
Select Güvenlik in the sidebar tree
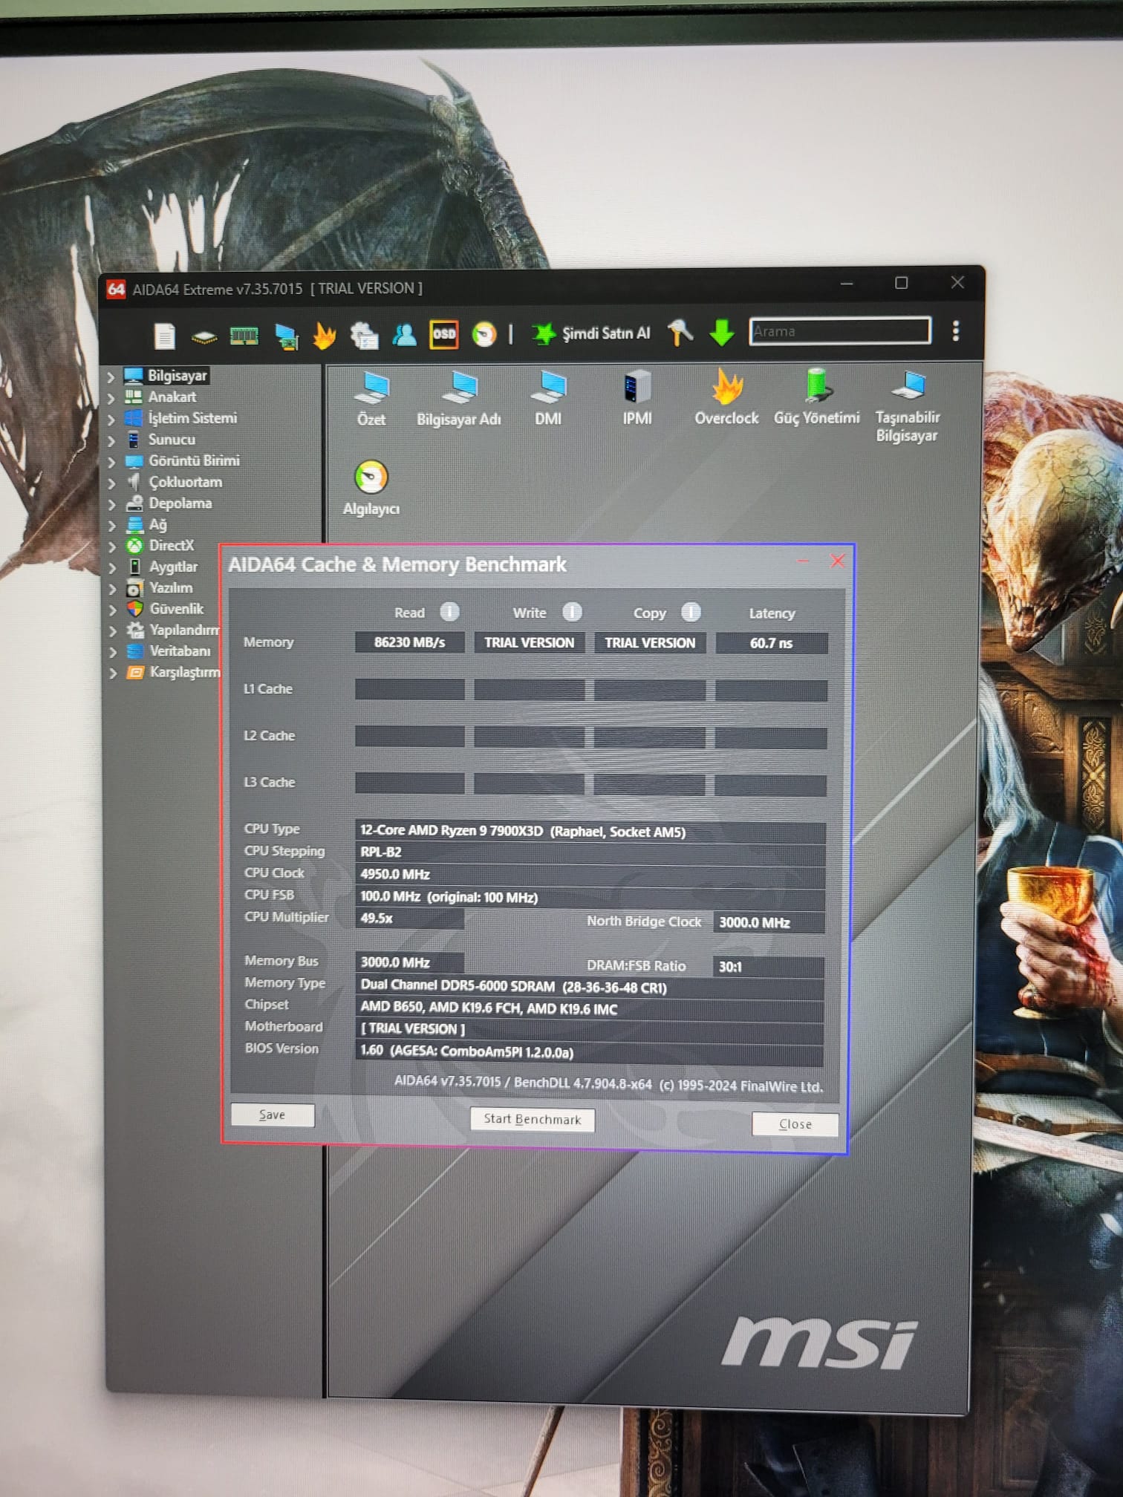tap(176, 609)
